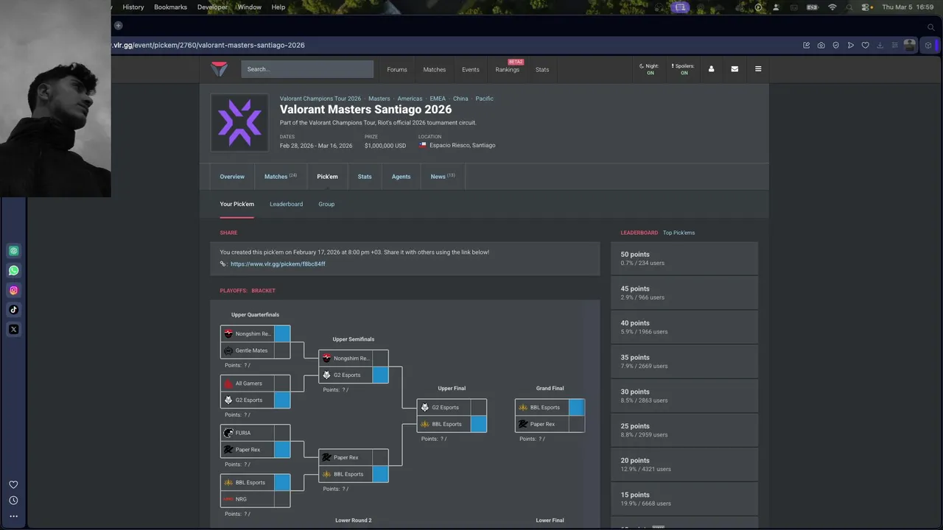
Task: Open a new tab with plus icon
Action: pyautogui.click(x=118, y=26)
